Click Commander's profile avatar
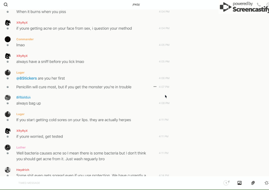 [8, 39]
